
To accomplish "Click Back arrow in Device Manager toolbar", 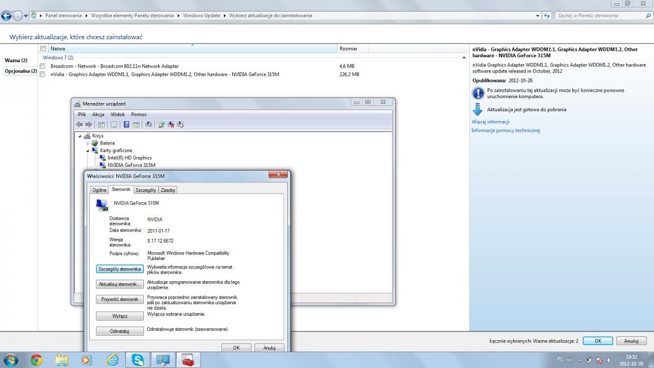I will 80,125.
